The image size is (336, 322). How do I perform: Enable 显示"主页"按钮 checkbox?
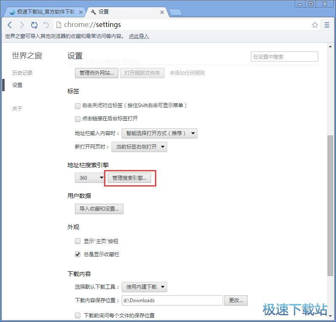point(77,241)
